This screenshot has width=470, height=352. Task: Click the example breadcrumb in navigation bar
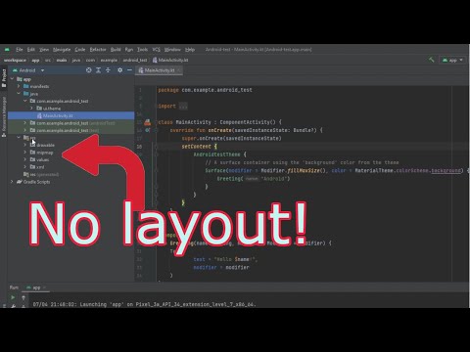pos(109,60)
